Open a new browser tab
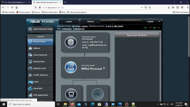This screenshot has height=107, width=190. click(x=65, y=2)
